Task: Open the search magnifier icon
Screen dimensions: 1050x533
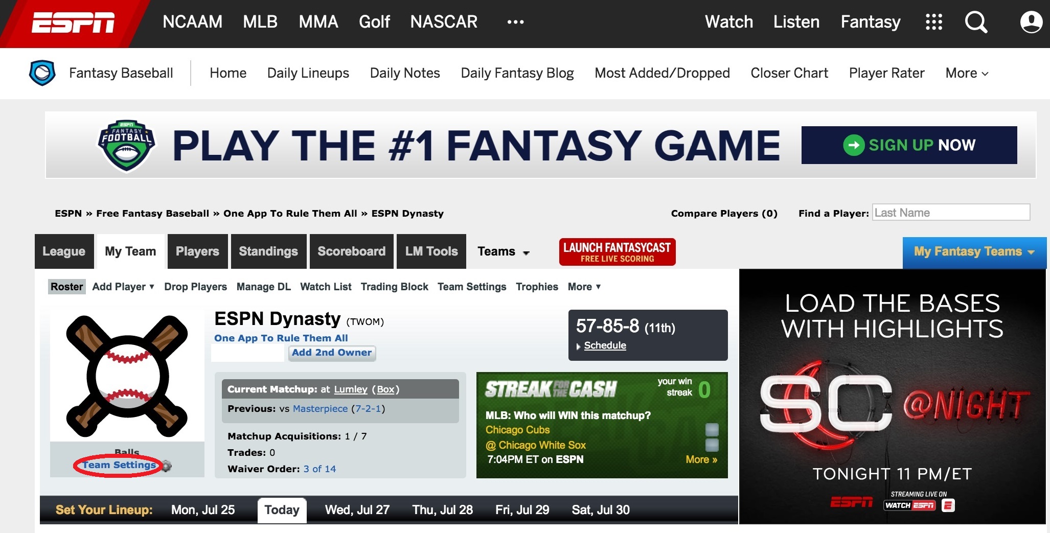Action: click(976, 22)
